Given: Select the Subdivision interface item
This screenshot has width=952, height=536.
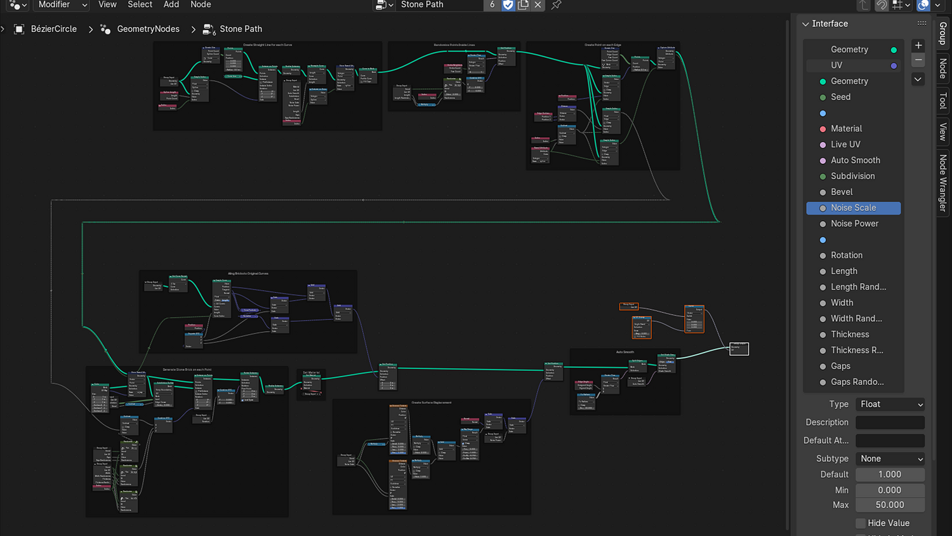Looking at the screenshot, I should click(x=854, y=177).
